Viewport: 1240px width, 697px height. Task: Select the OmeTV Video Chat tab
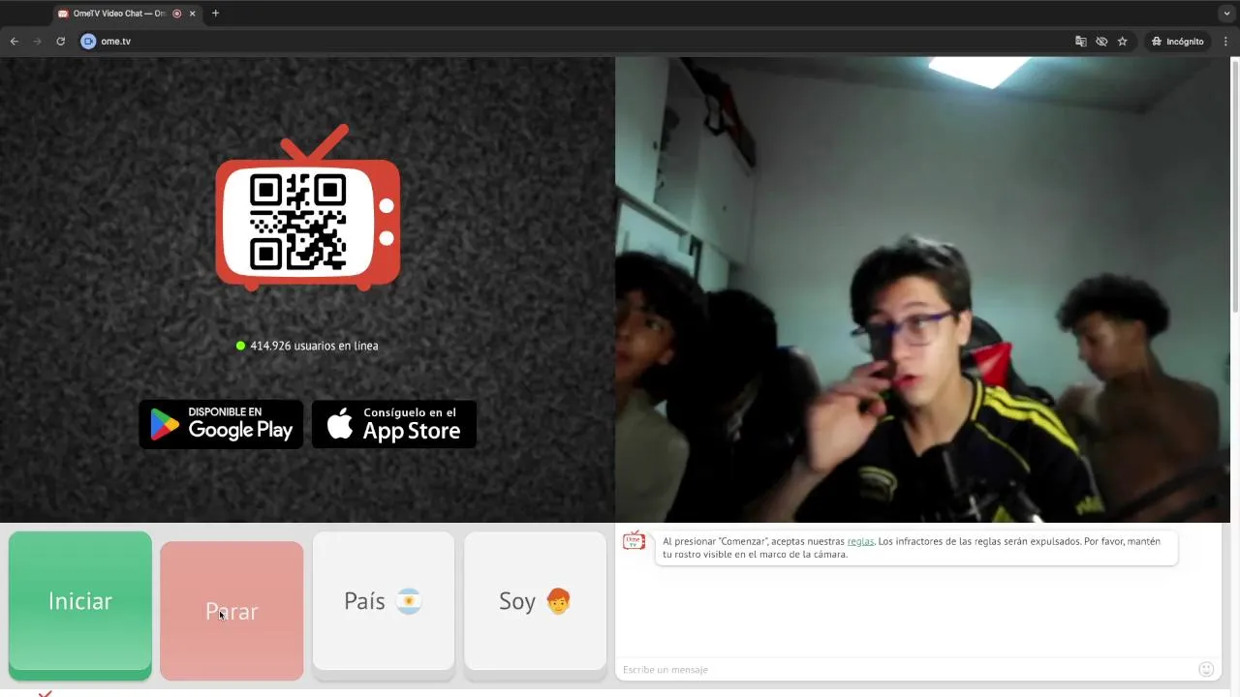pyautogui.click(x=126, y=14)
